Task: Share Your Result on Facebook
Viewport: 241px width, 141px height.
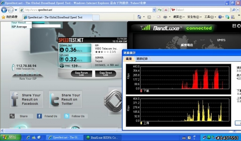Action: click(27, 99)
